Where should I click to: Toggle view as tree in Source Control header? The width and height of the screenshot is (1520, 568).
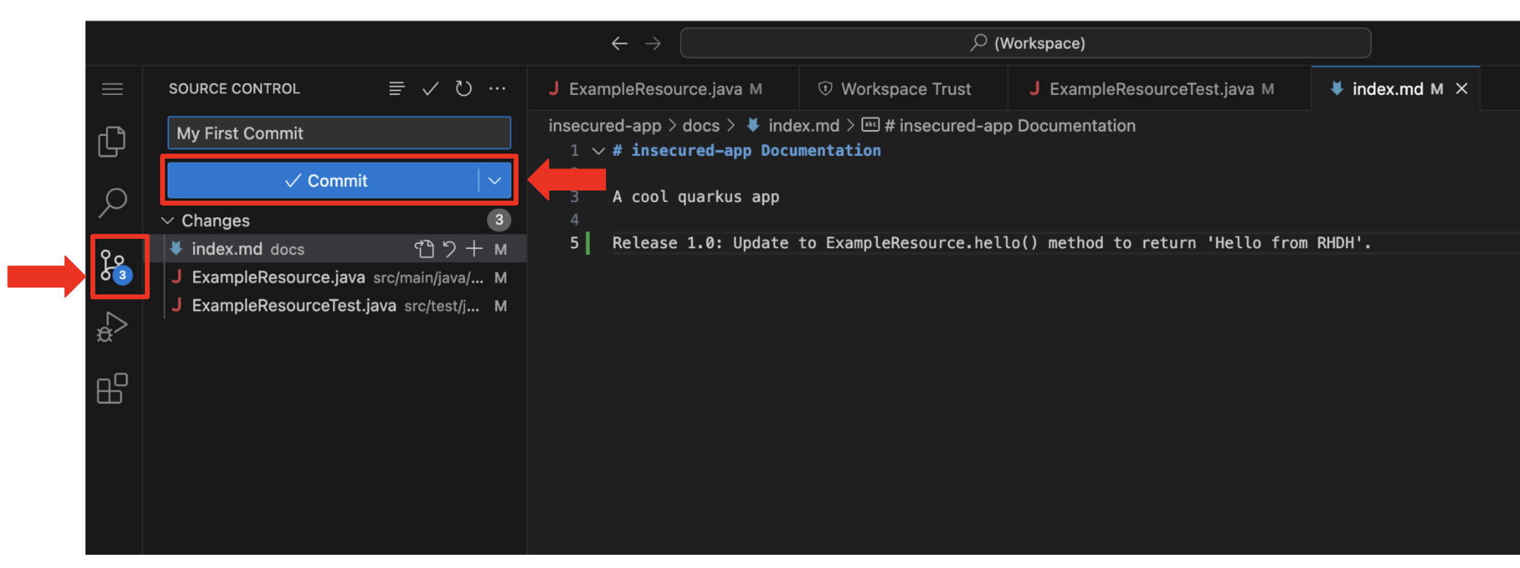(396, 89)
